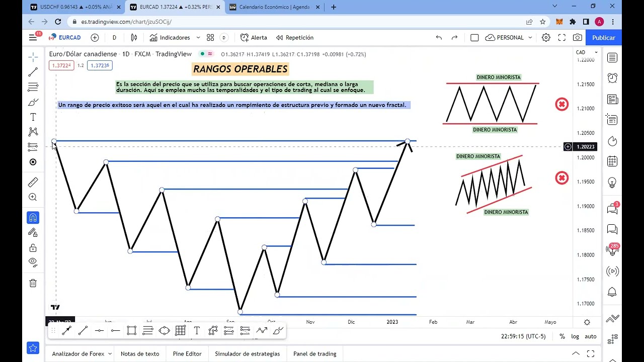Open chart settings gear in top toolbar
The width and height of the screenshot is (644, 362).
546,38
